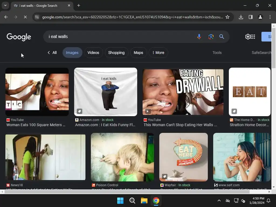Bookmark this page with star icon
276x207 pixels.
[227, 17]
